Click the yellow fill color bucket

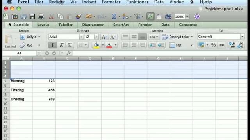click(x=96, y=45)
